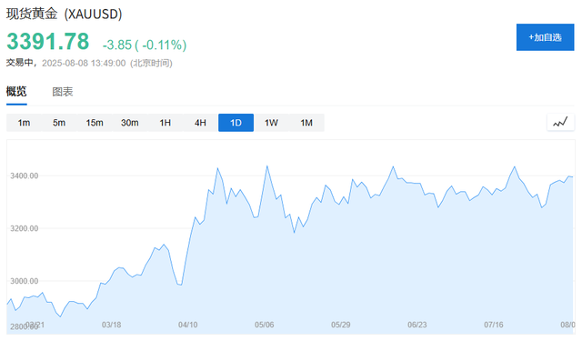Choose the 1m timeframe
Viewport: 582px width, 341px height.
point(25,123)
